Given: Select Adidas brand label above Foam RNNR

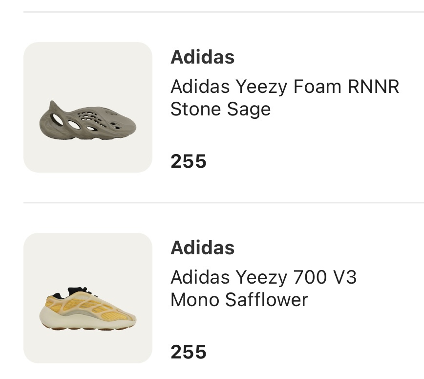Looking at the screenshot, I should pos(203,57).
